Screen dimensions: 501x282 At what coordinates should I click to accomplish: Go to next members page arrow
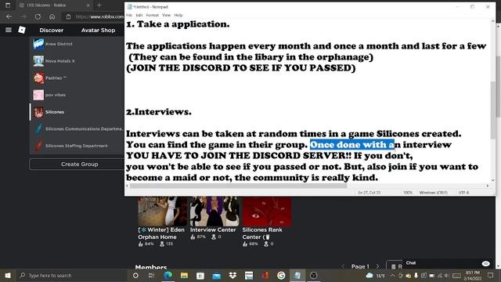[377, 266]
